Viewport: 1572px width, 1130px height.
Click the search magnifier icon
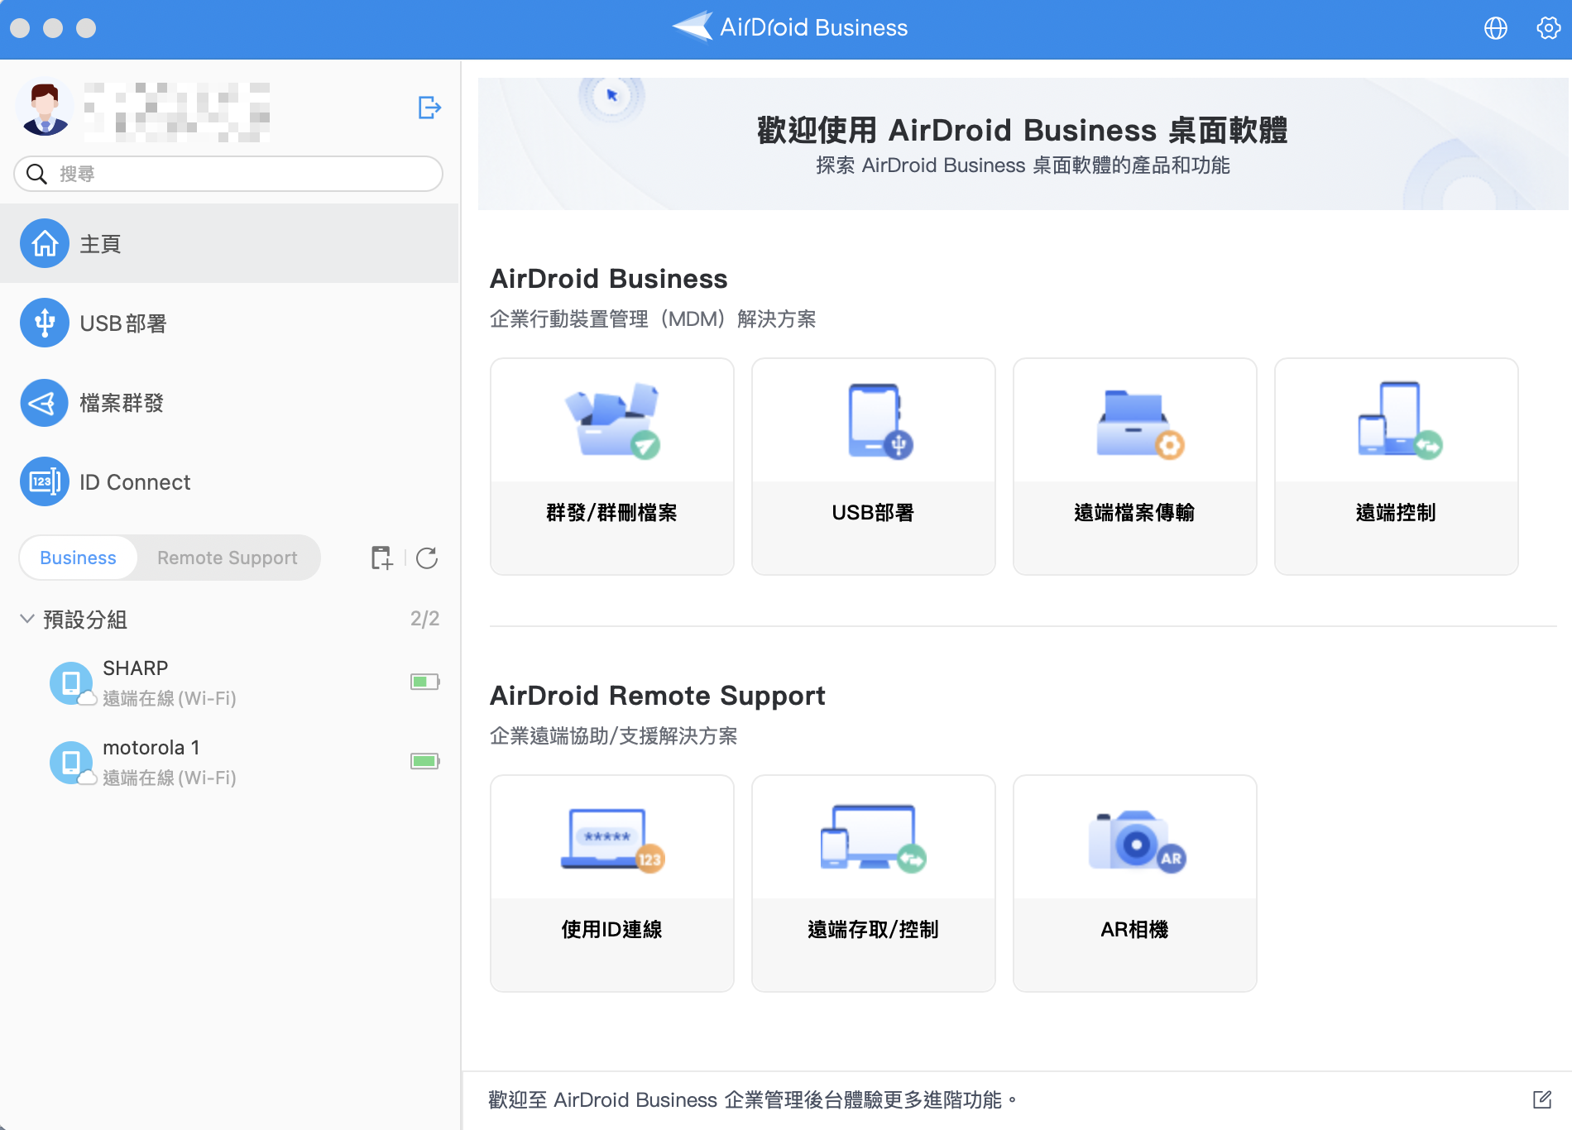pyautogui.click(x=36, y=174)
